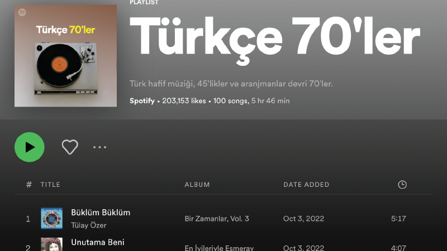The width and height of the screenshot is (447, 251).
Task: Select the Büklüm Büklüm song title
Action: pos(101,213)
